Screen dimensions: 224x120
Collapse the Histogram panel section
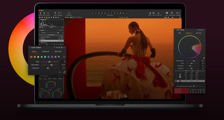point(39,20)
